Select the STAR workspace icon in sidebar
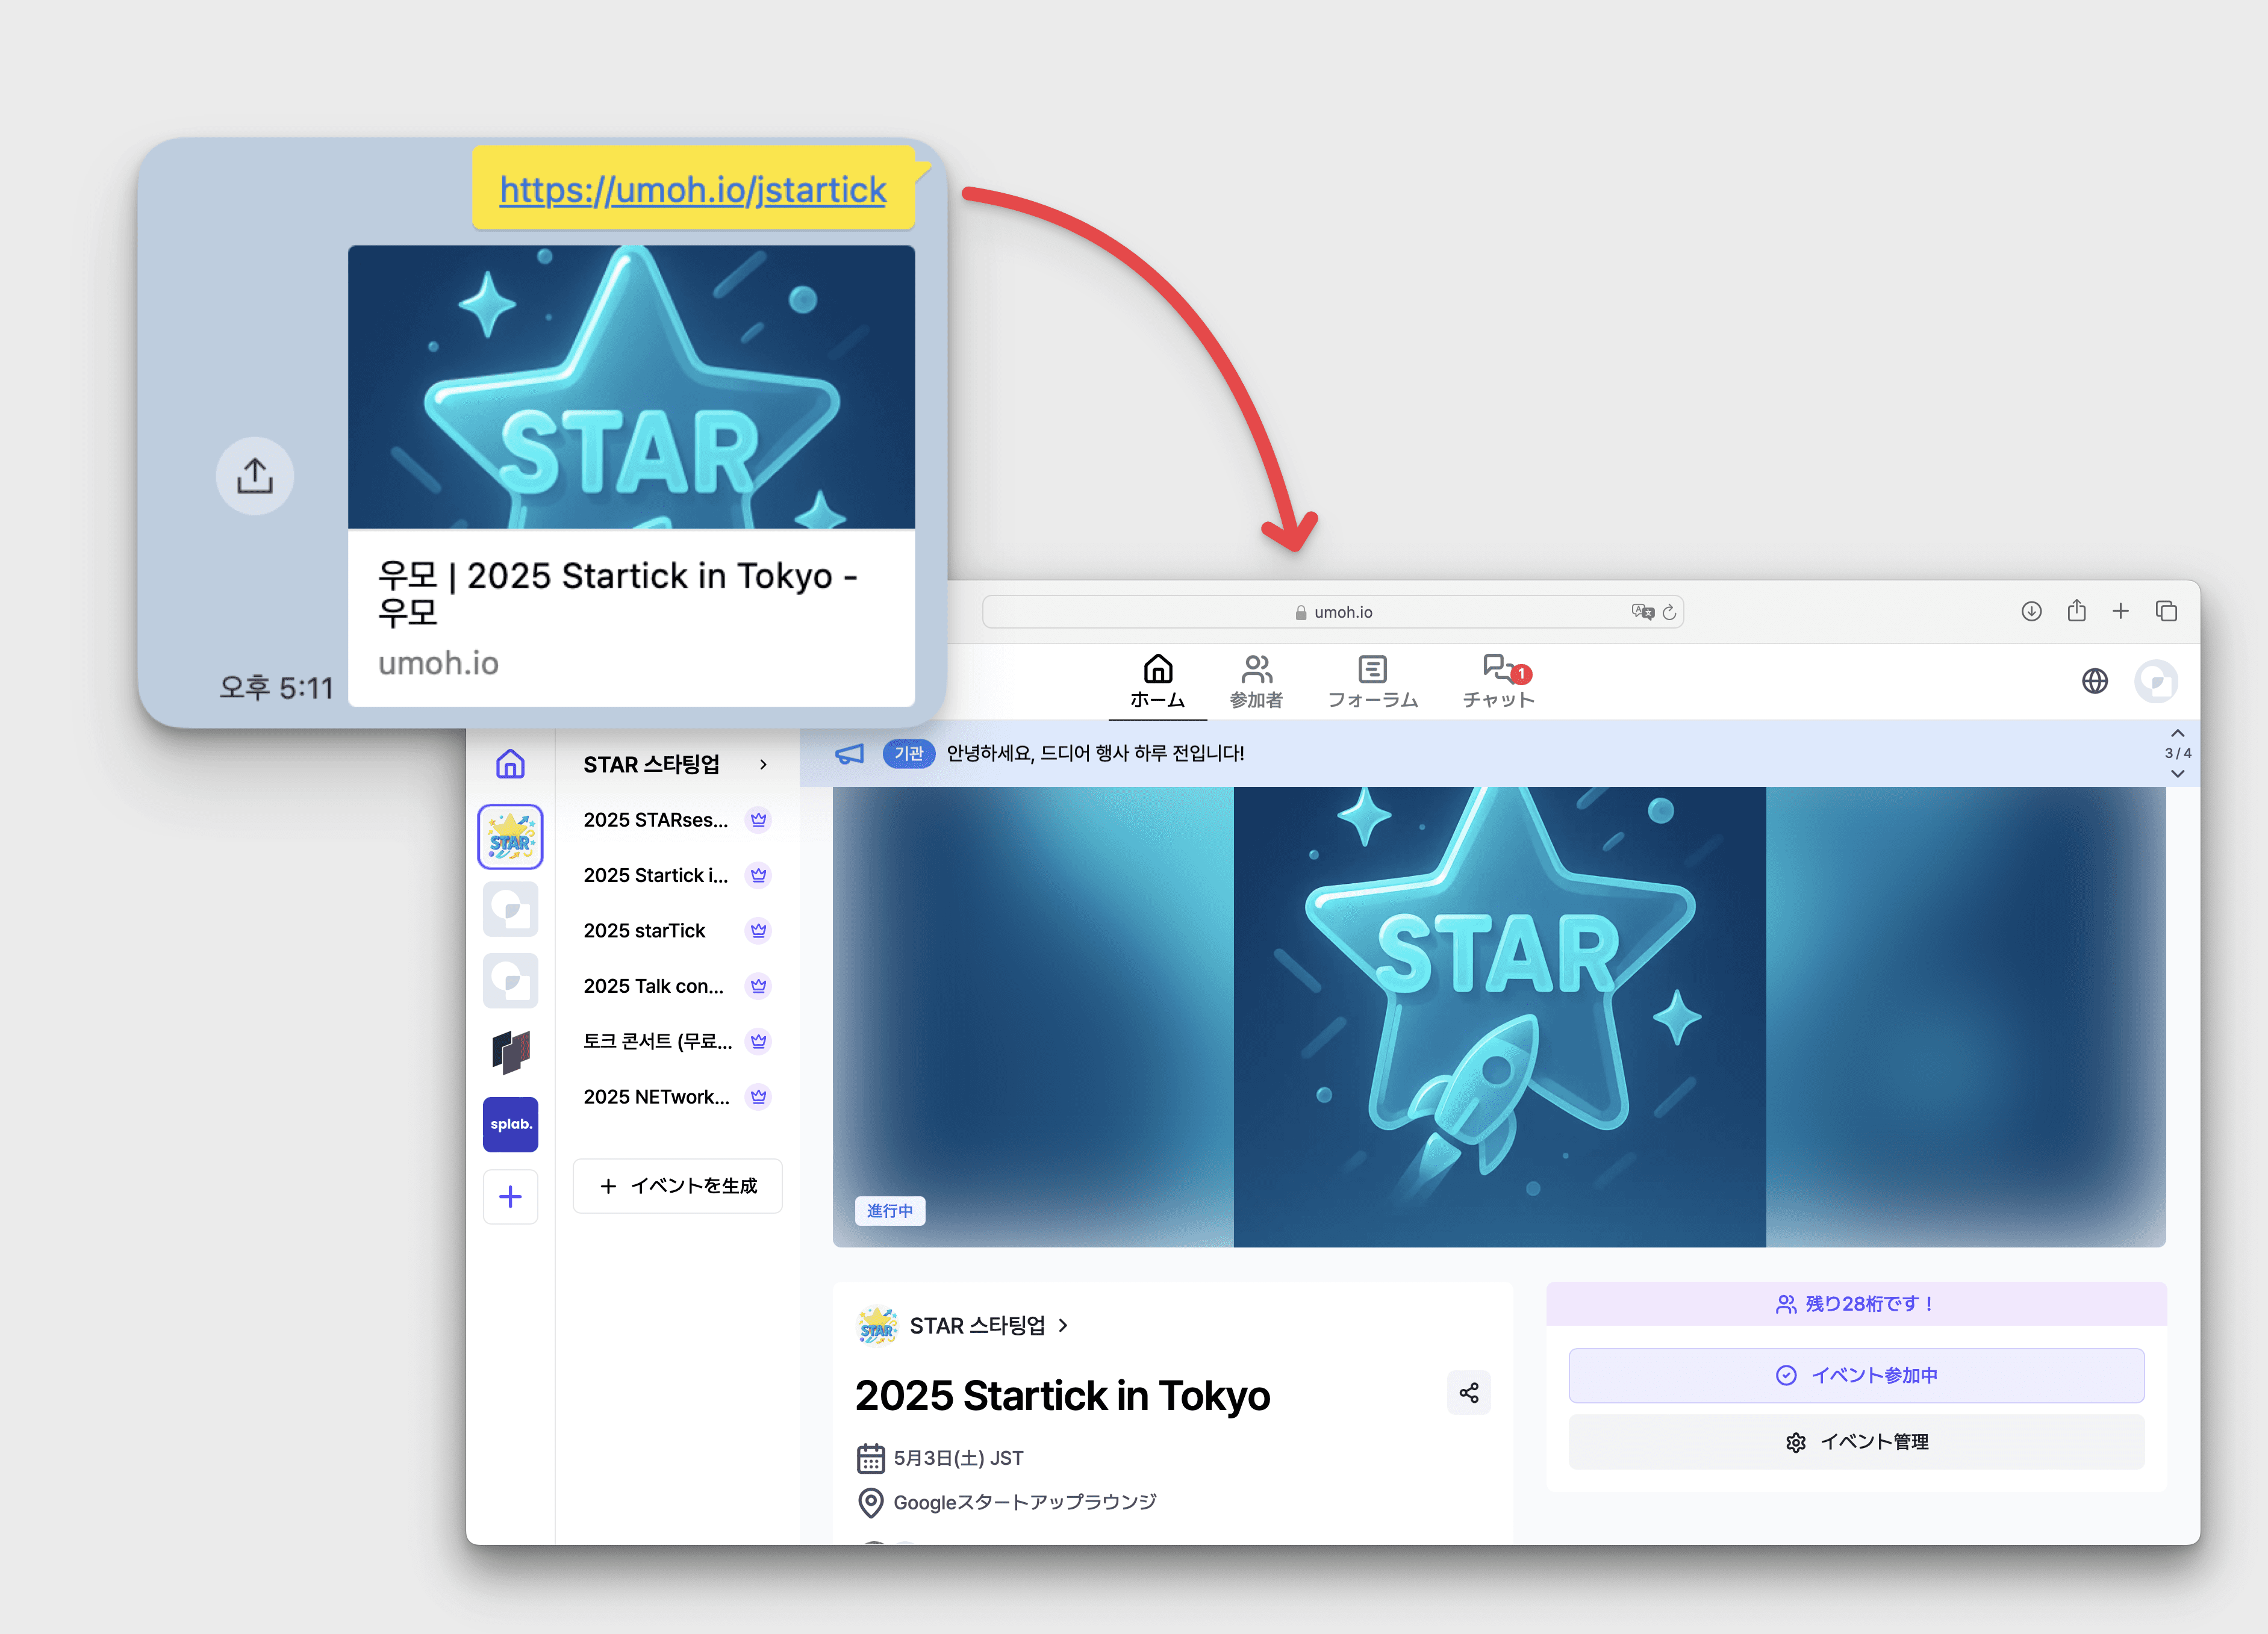The width and height of the screenshot is (2268, 1634). coord(510,837)
